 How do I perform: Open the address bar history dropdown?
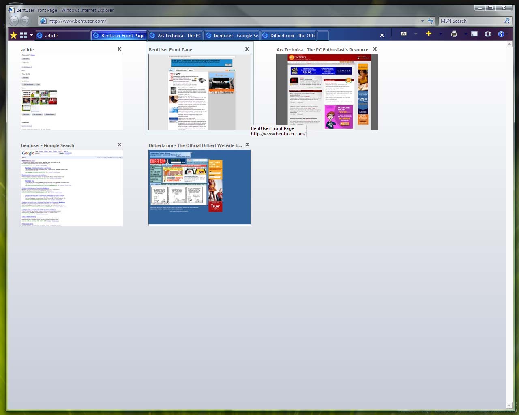pos(422,21)
